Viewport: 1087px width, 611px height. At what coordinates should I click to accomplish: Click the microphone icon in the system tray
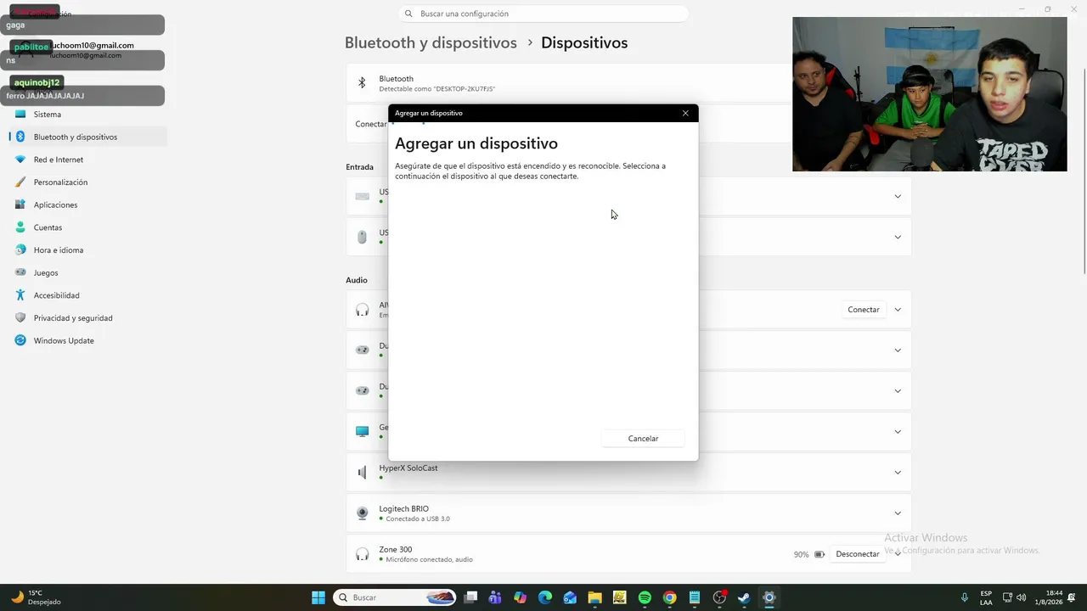964,597
